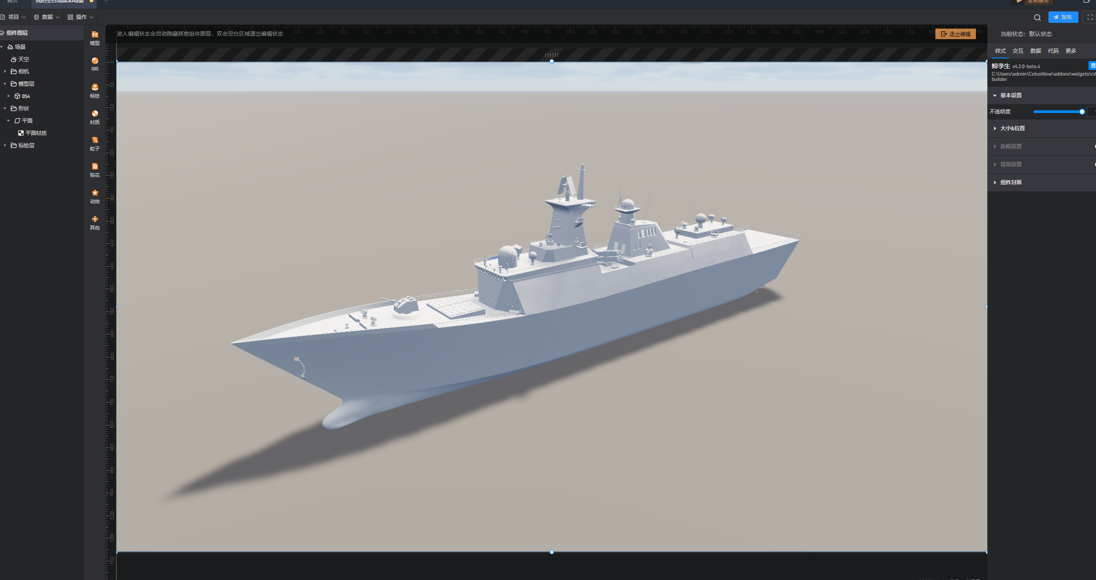Click the 不透明度 opacity slider handle
Viewport: 1096px width, 580px height.
tap(1082, 112)
